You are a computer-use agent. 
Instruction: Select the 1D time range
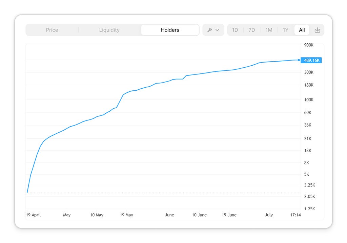235,30
